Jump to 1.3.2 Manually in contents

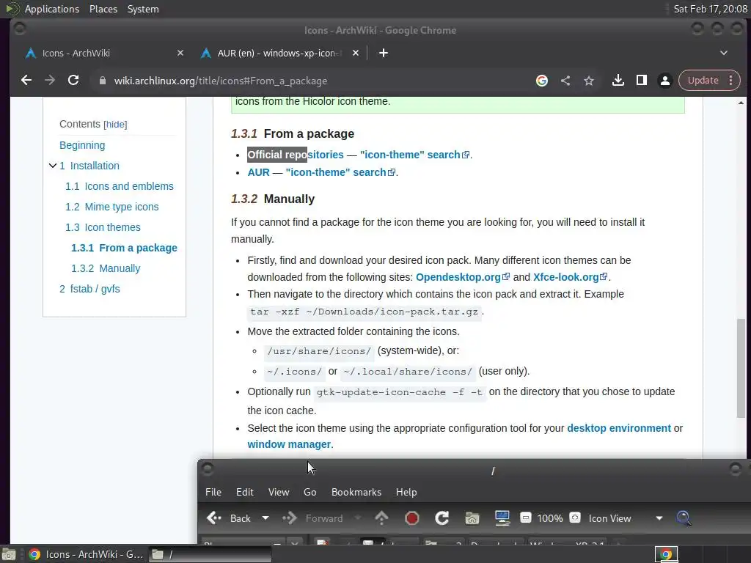pyautogui.click(x=106, y=268)
